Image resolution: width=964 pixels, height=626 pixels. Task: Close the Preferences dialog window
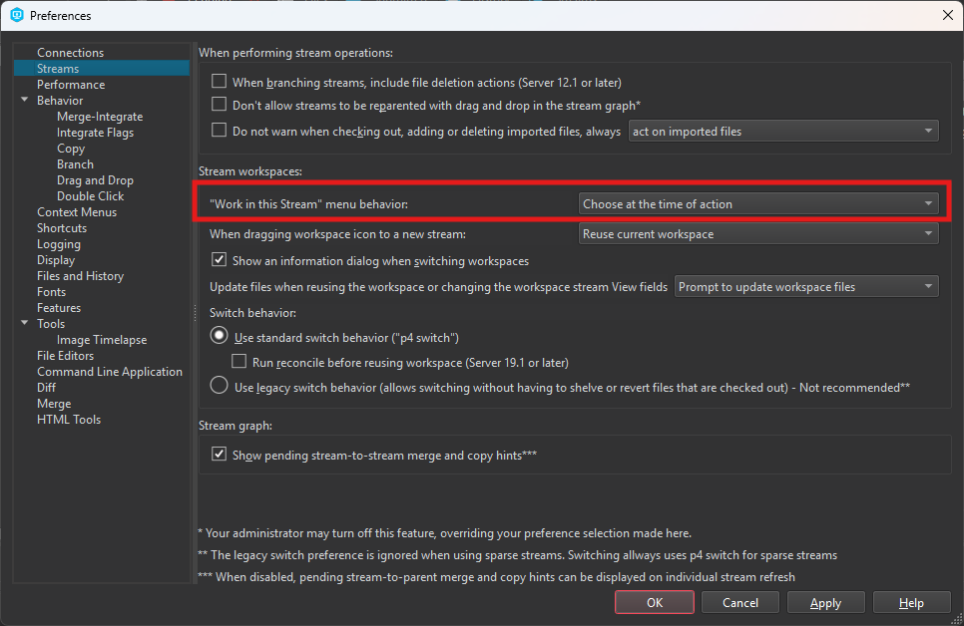point(946,15)
